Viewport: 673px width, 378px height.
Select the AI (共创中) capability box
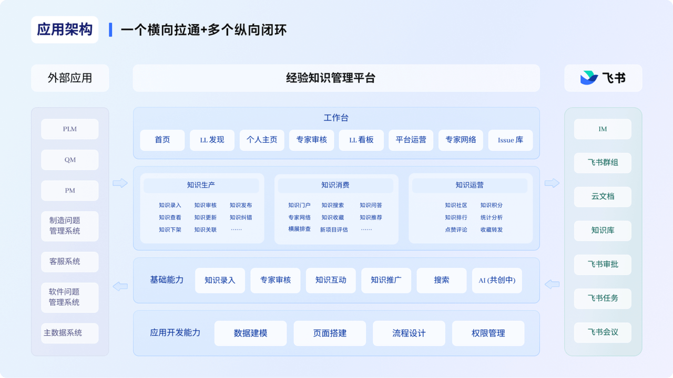click(497, 280)
